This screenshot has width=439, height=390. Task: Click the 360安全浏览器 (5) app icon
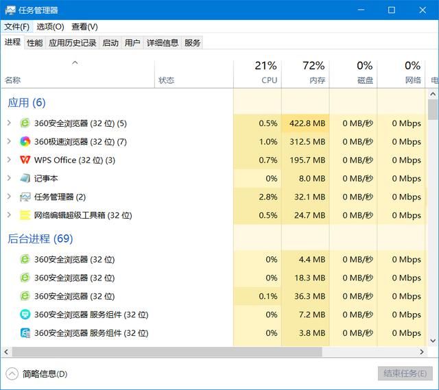click(25, 123)
